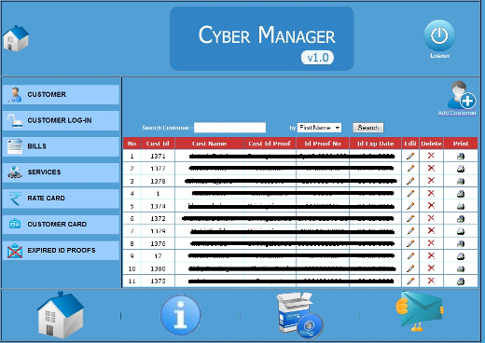Open the Customer Log-In menu

(x=61, y=120)
